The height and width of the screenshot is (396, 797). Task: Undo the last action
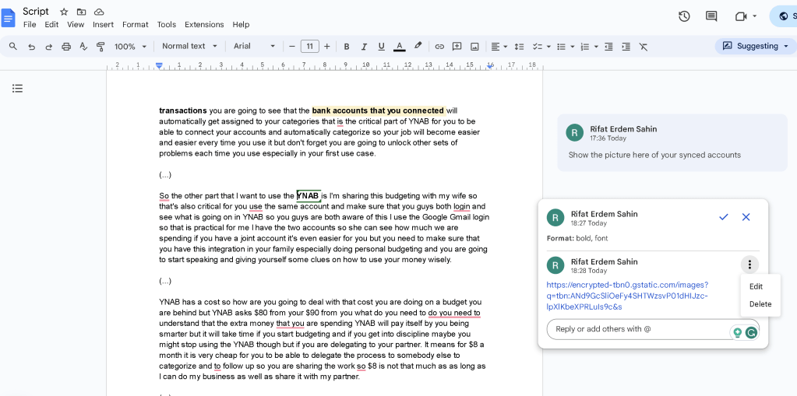[x=31, y=47]
